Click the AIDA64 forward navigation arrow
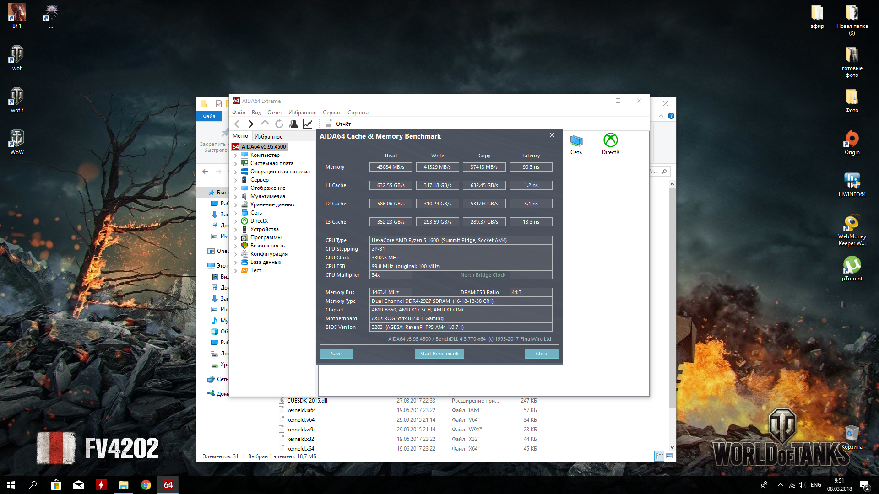Screen dimensions: 879x494 click(250, 124)
